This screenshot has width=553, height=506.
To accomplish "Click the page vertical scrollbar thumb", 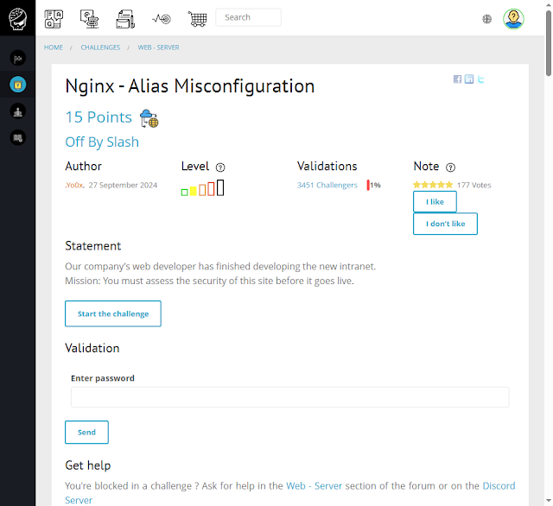I will pyautogui.click(x=549, y=43).
